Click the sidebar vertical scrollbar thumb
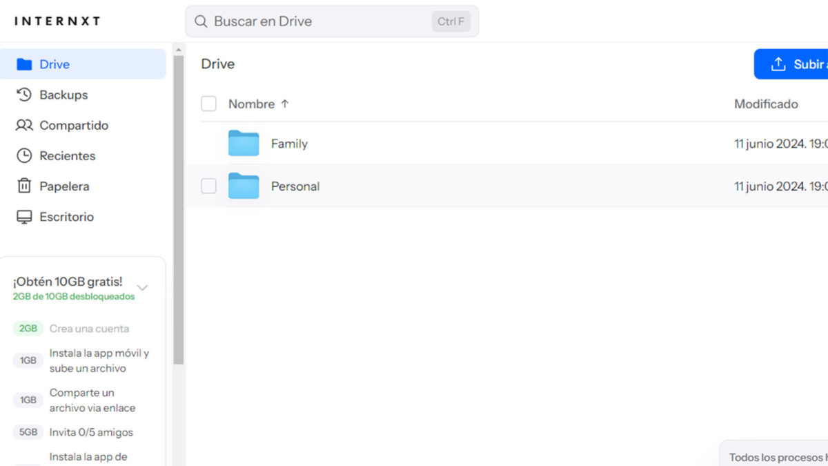 (x=179, y=207)
